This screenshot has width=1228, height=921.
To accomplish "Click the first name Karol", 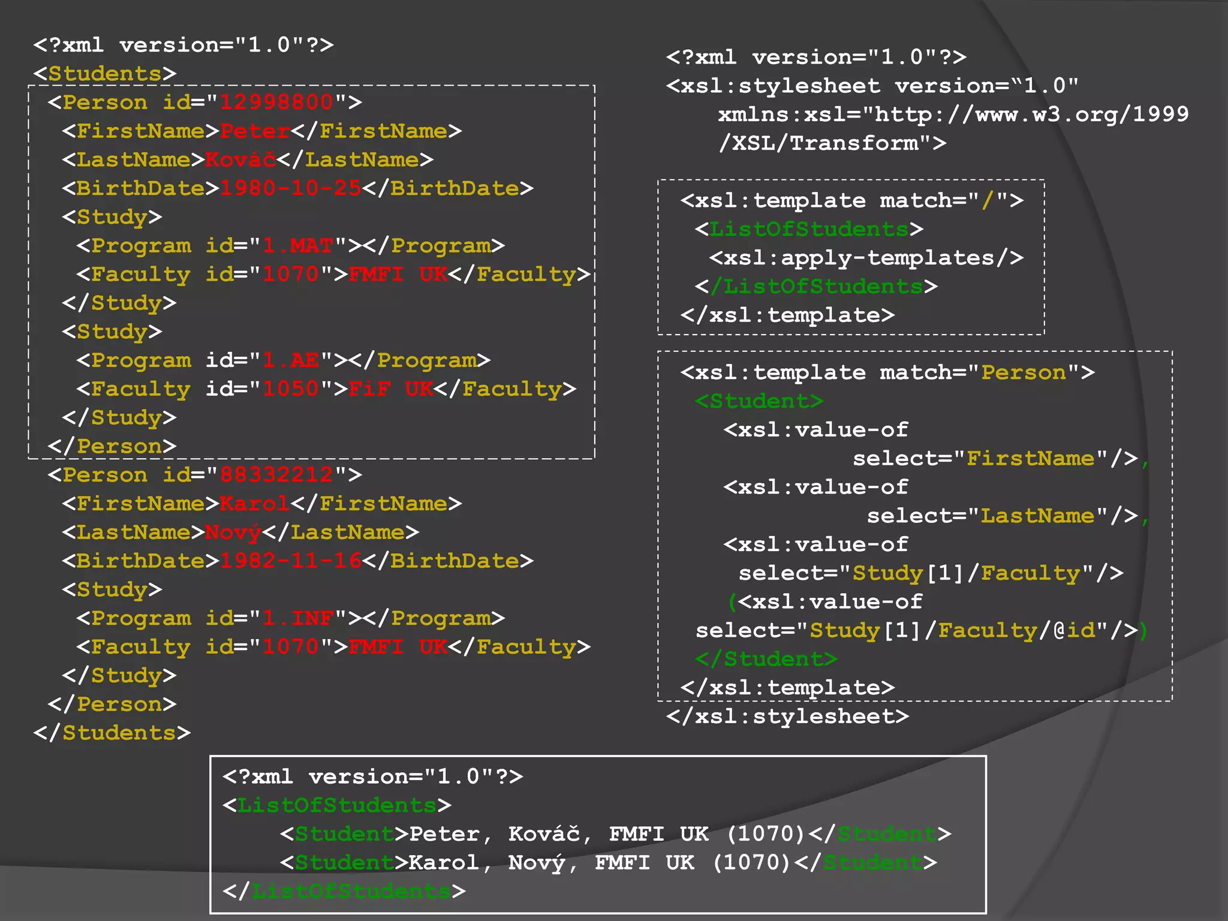I will coord(255,504).
